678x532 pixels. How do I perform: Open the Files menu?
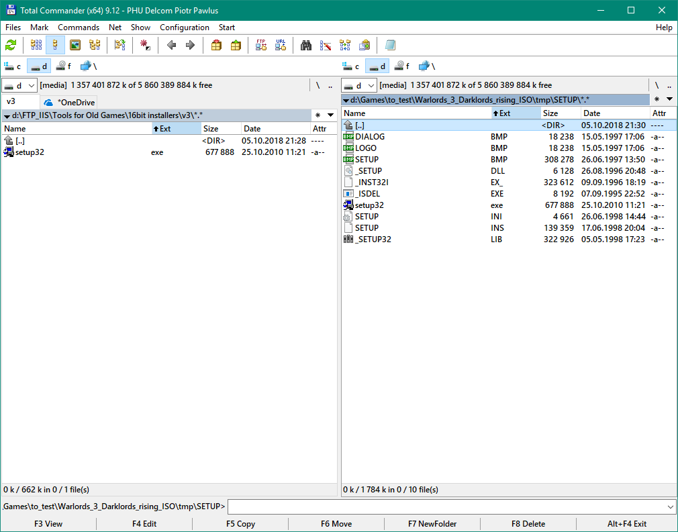pyautogui.click(x=13, y=28)
